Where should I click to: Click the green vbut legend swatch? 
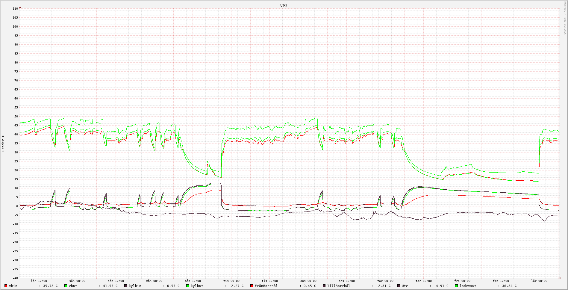[66, 286]
